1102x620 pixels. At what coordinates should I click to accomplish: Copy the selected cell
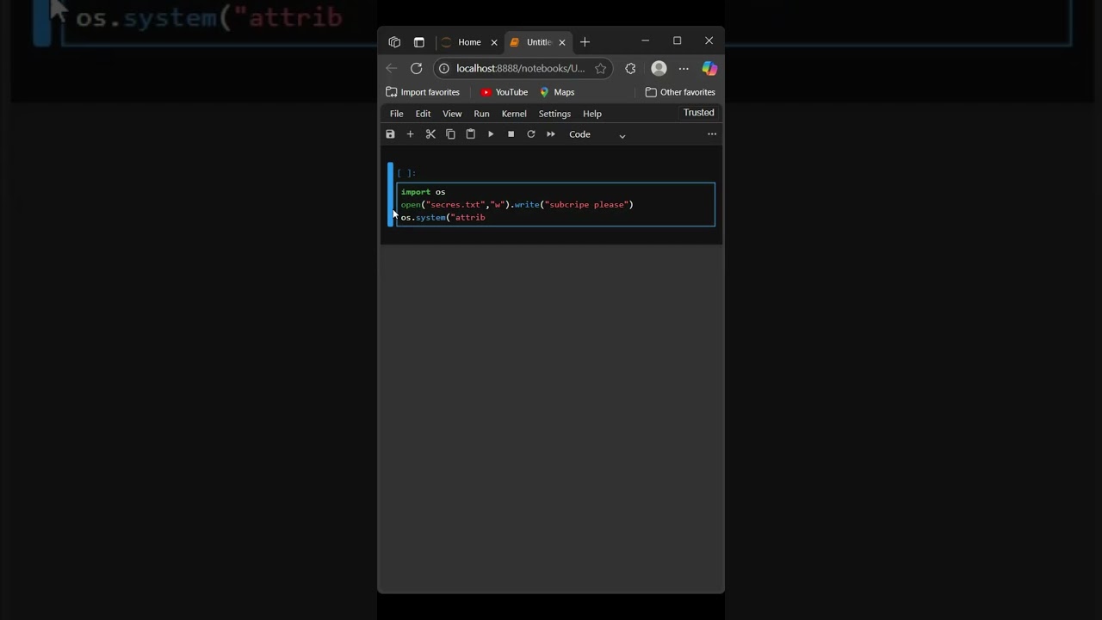click(x=450, y=134)
